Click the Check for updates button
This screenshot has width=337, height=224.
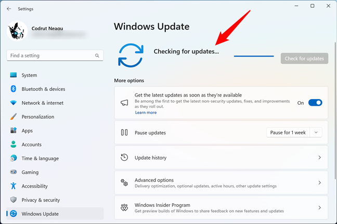[304, 58]
